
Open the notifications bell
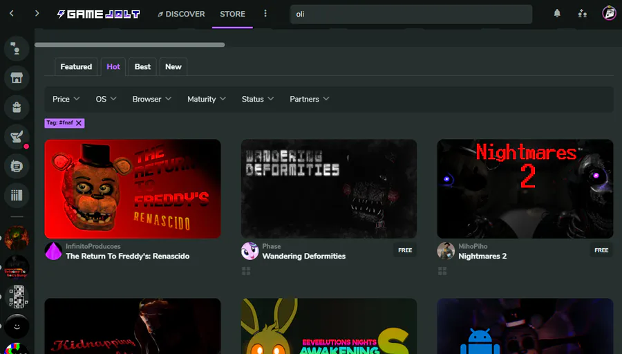point(557,14)
